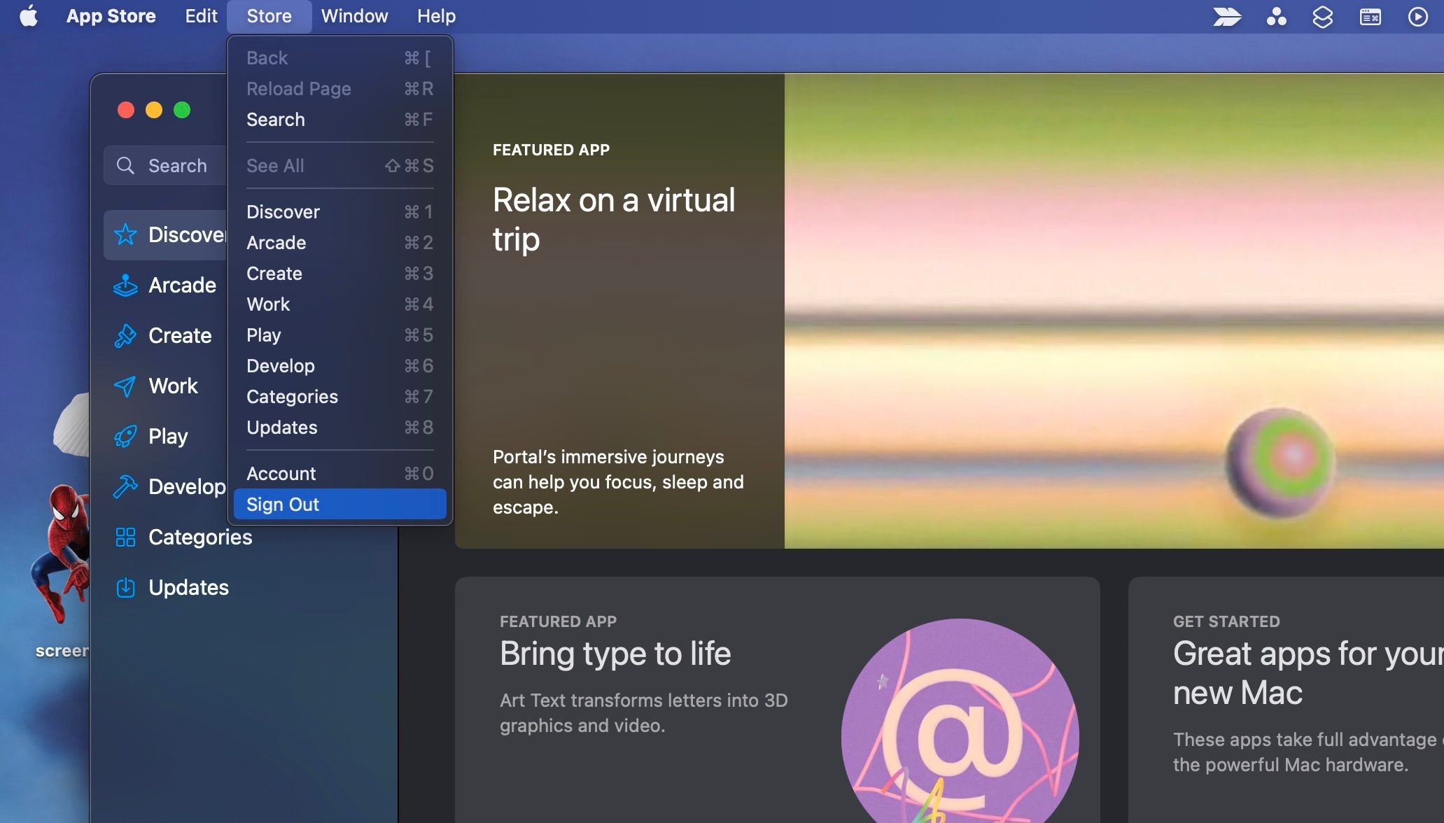Click the Art Text @ app icon
1444x823 pixels.
point(960,721)
